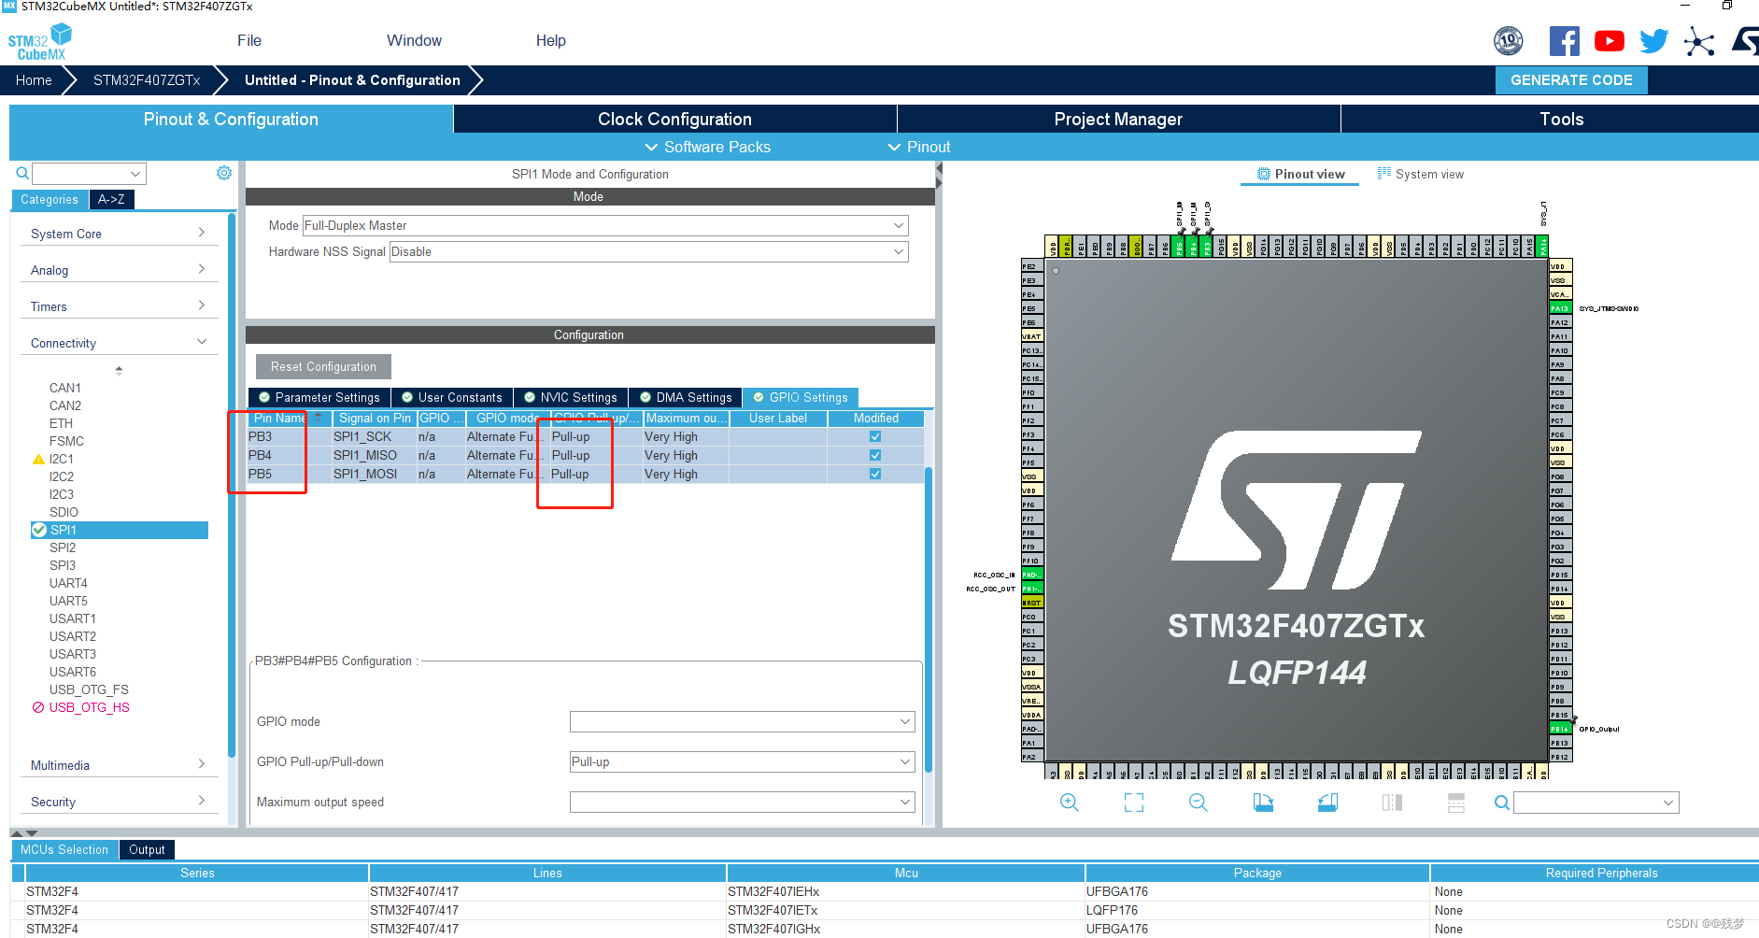Fit the pinout to the view
Screen dimensions: 1759x938
pos(1134,803)
